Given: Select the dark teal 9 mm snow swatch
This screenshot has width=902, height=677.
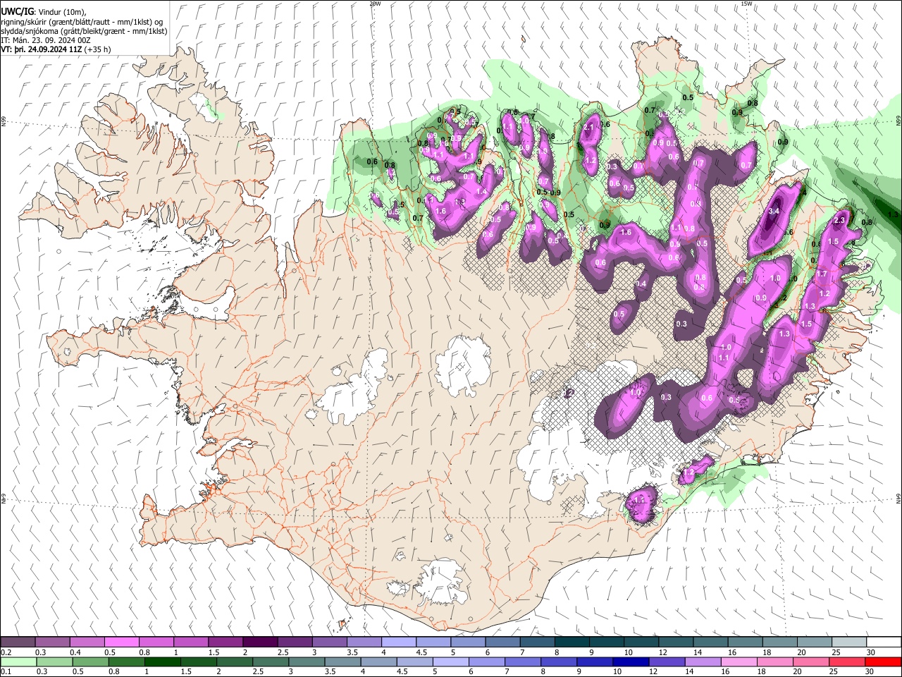Looking at the screenshot, I should click(x=606, y=642).
